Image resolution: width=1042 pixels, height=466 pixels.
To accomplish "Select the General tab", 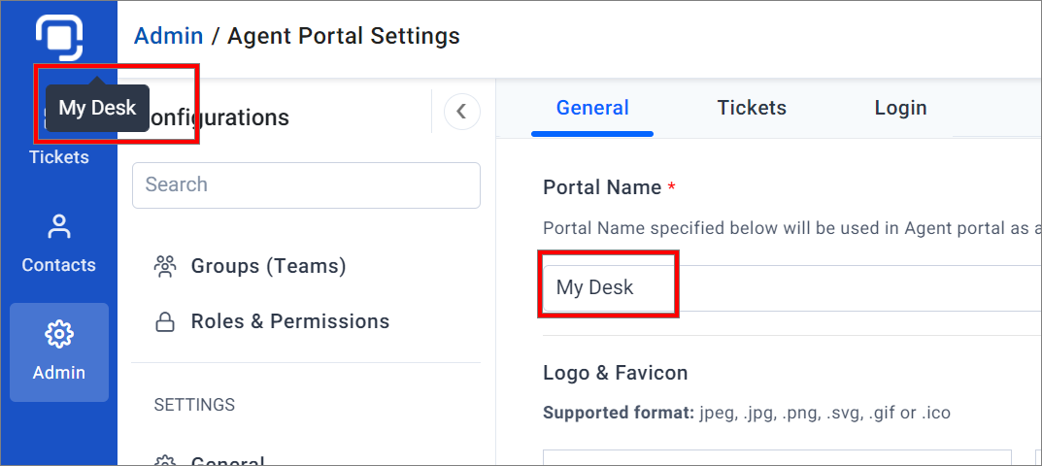I will [x=592, y=108].
